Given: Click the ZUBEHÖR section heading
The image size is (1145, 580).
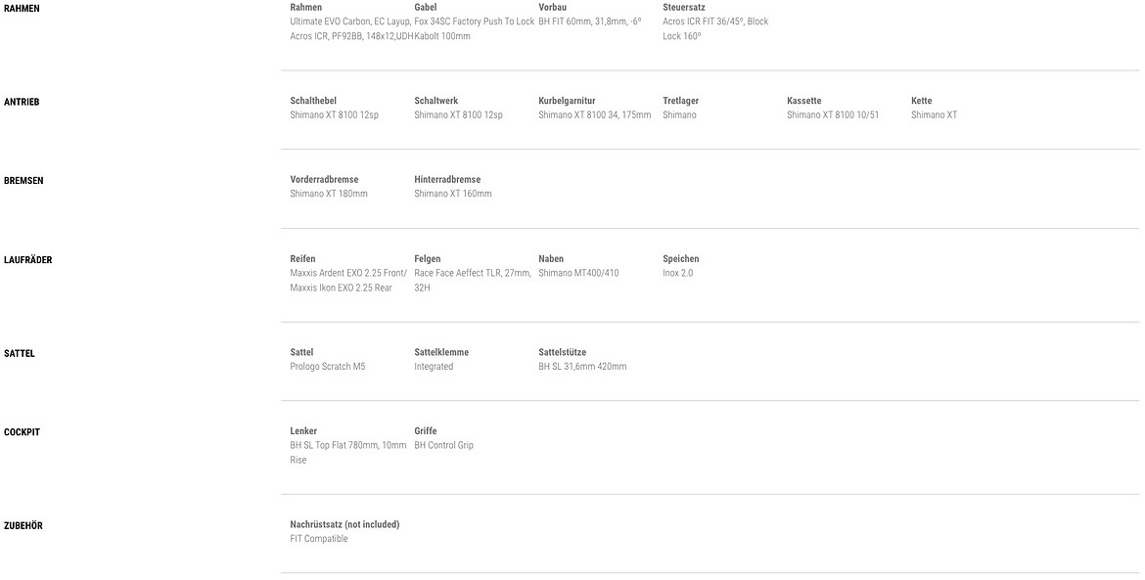Looking at the screenshot, I should tap(23, 526).
